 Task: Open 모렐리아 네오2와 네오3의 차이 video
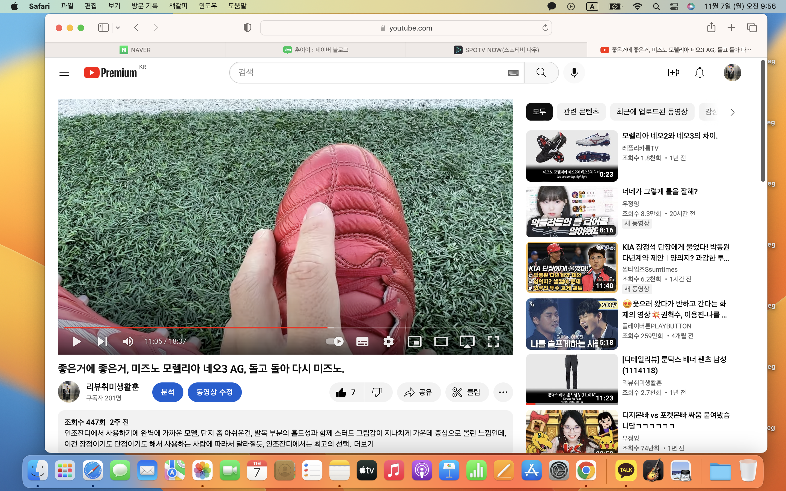670,136
